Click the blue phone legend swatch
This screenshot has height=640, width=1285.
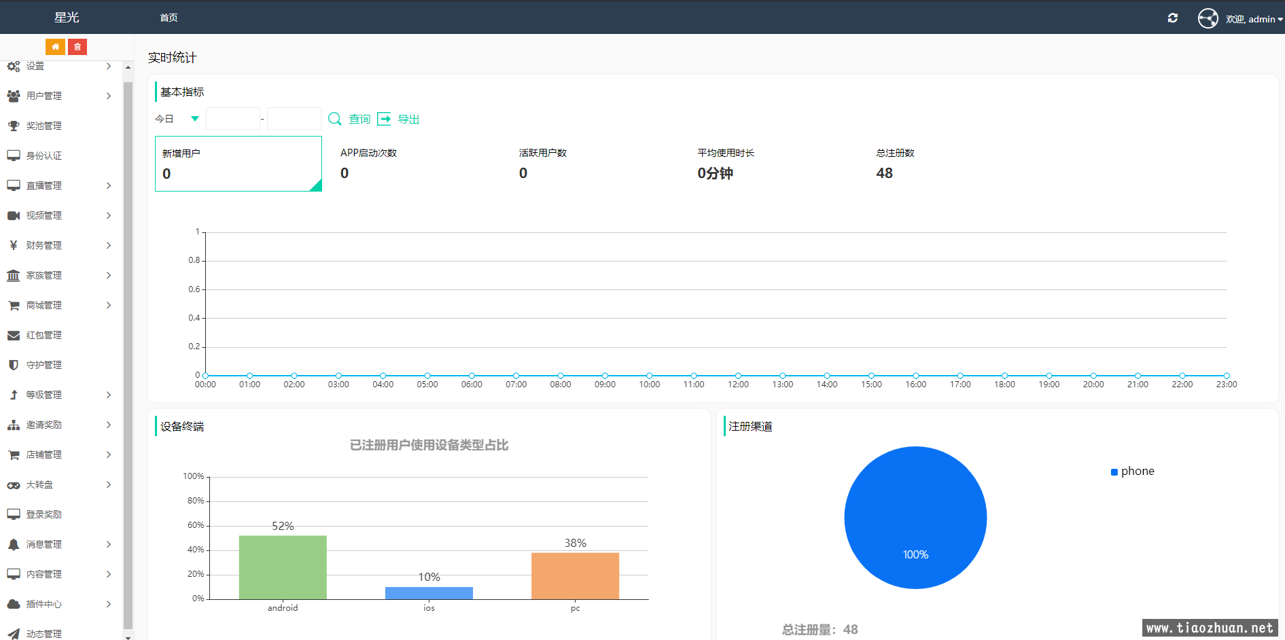click(x=1114, y=472)
